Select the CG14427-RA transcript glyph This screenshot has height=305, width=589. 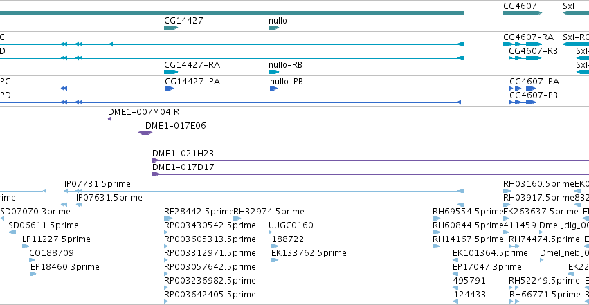click(171, 72)
